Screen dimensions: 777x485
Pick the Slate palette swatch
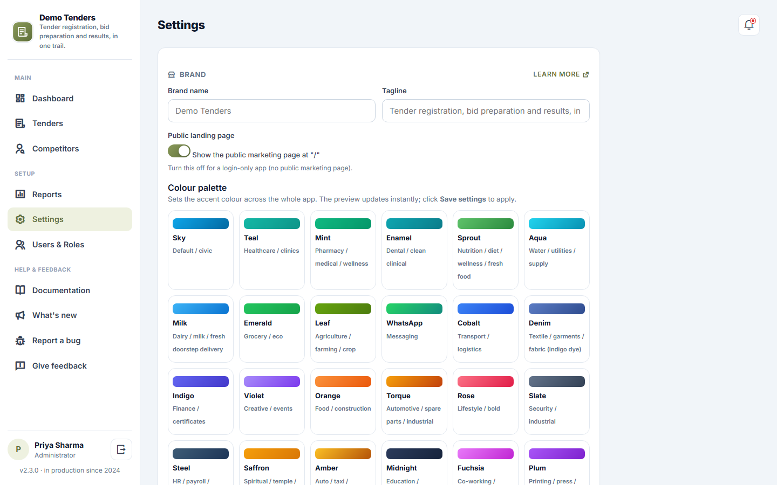point(557,401)
